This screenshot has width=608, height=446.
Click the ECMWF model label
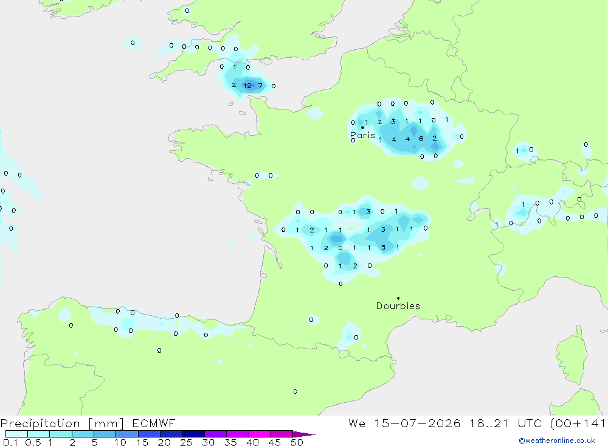(154, 423)
